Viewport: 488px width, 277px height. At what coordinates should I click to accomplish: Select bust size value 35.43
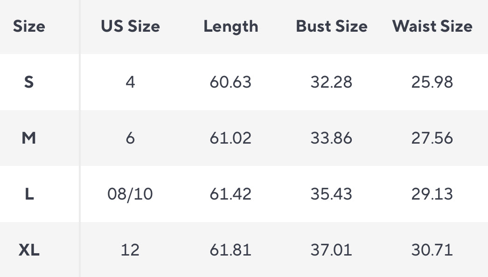(x=331, y=194)
